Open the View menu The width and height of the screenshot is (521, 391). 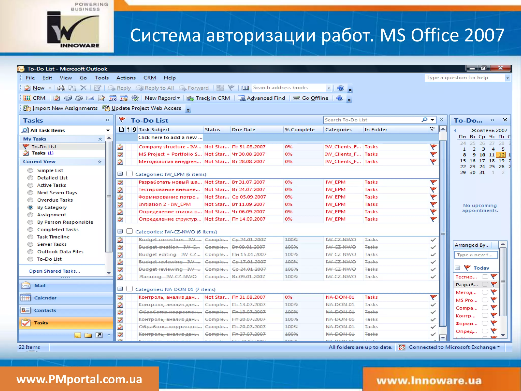point(66,78)
